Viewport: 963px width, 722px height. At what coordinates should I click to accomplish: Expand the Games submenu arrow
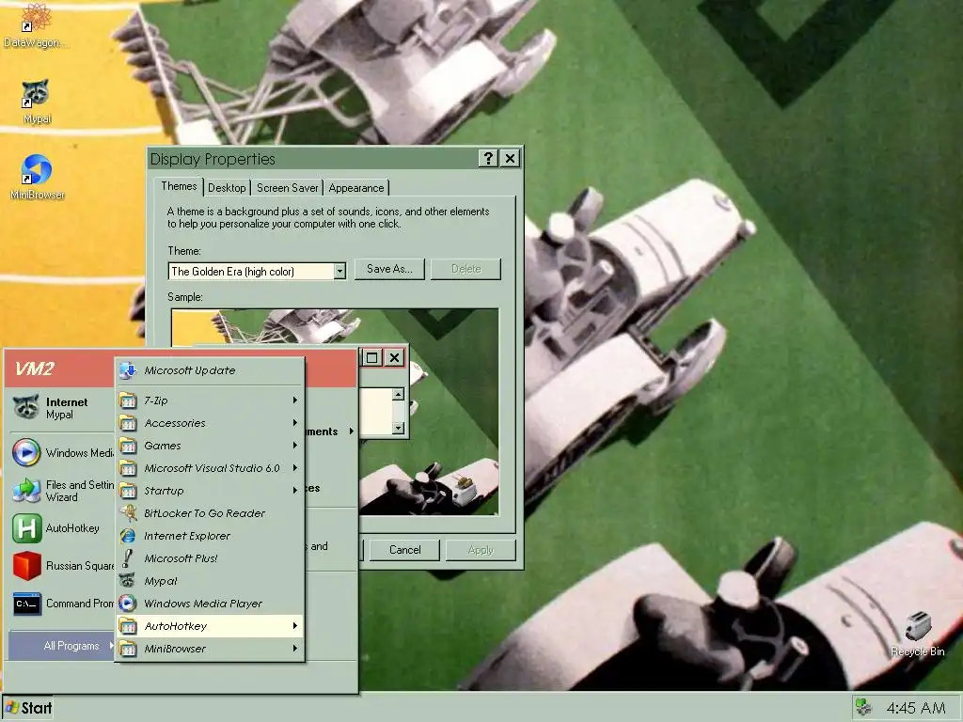coord(294,446)
